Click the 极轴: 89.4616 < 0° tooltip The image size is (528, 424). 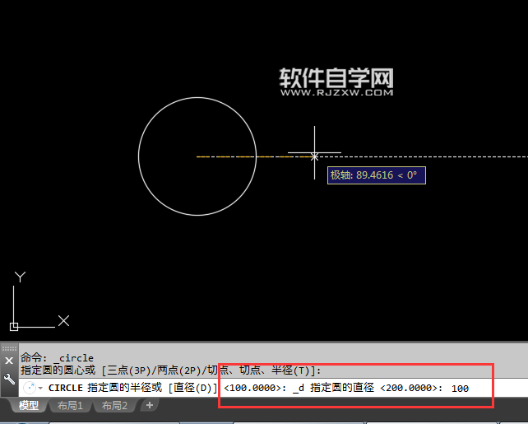click(377, 175)
